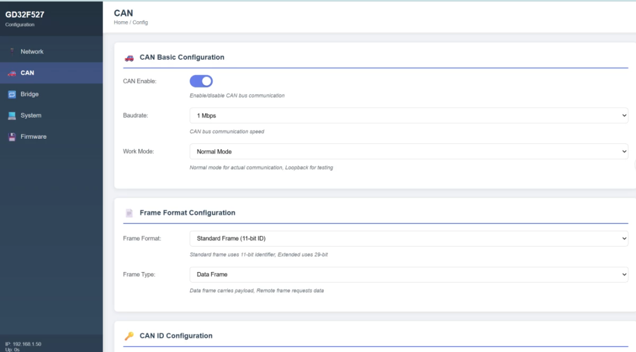Screen dimensions: 636x352
Task: Click the Firmware floppy disk icon
Action: click(x=12, y=137)
